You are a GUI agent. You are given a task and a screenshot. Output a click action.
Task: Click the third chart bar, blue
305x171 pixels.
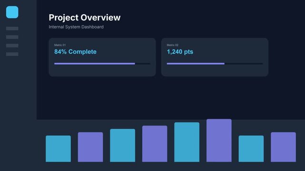coord(123,145)
